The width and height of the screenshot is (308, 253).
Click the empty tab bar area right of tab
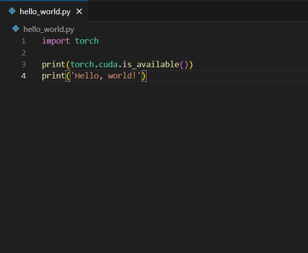click(197, 11)
